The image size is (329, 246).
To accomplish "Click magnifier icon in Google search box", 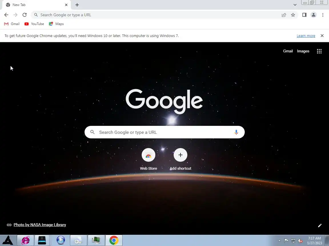I will click(x=92, y=132).
